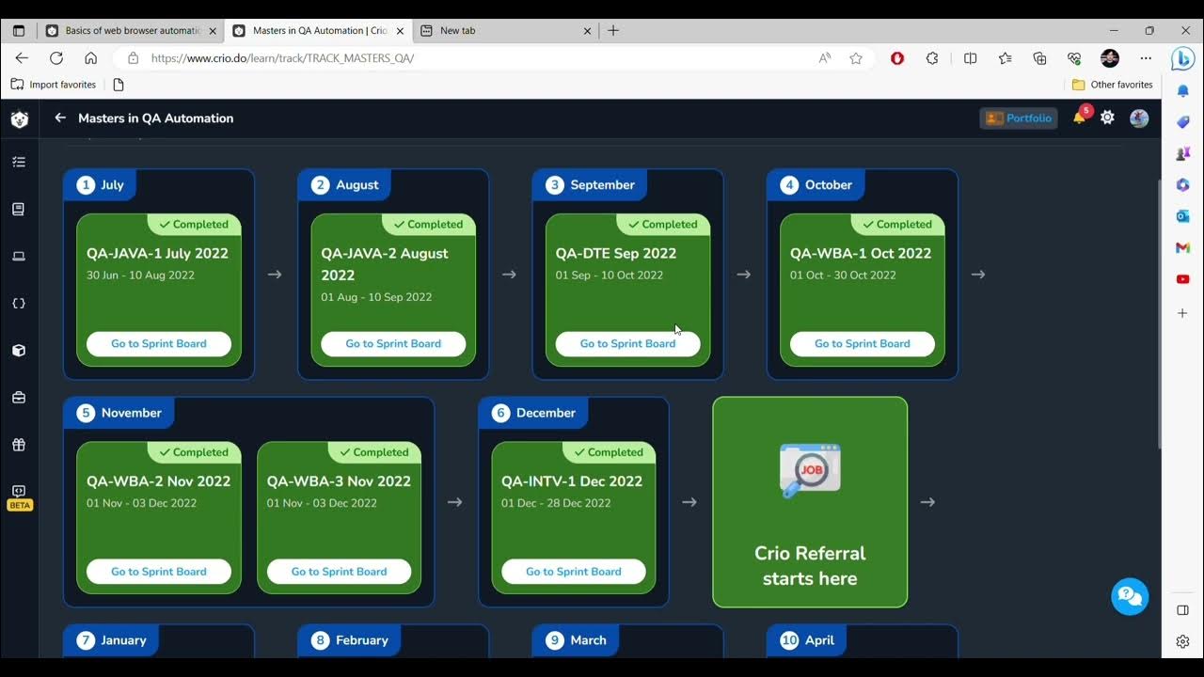Go to Sprint Board for QA-JAVA-1 July 2022

[x=159, y=343]
